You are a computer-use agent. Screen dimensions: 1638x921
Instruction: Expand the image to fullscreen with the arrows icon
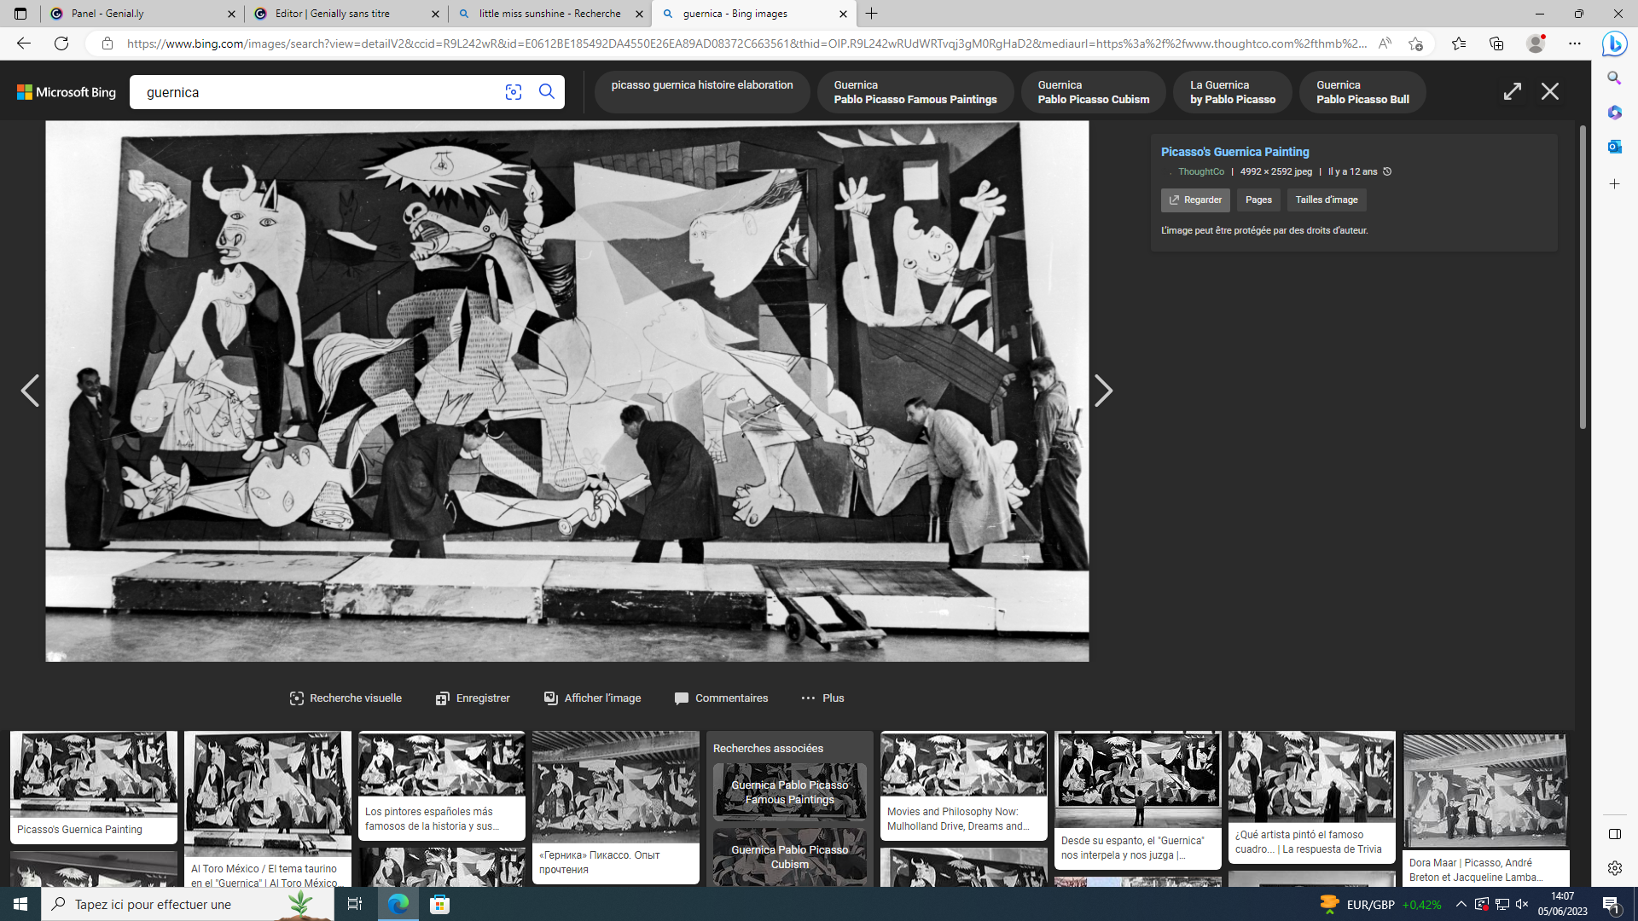1513,91
